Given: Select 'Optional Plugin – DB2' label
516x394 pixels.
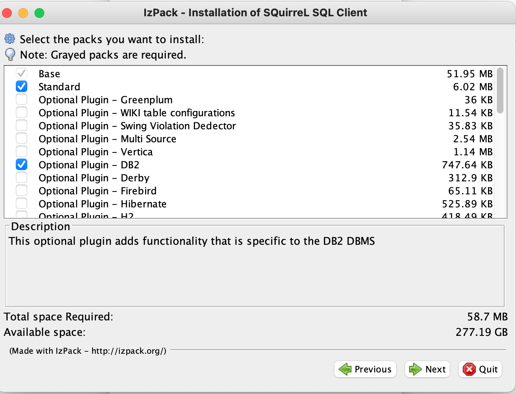Looking at the screenshot, I should pyautogui.click(x=89, y=165).
